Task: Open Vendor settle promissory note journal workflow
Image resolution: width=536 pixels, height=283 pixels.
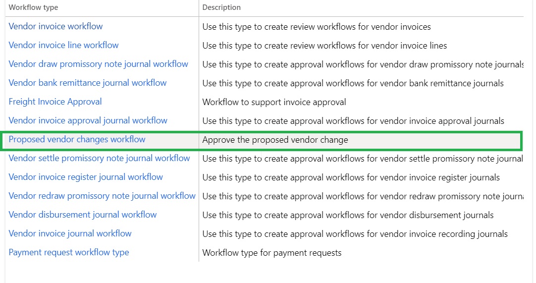Action: pos(99,158)
